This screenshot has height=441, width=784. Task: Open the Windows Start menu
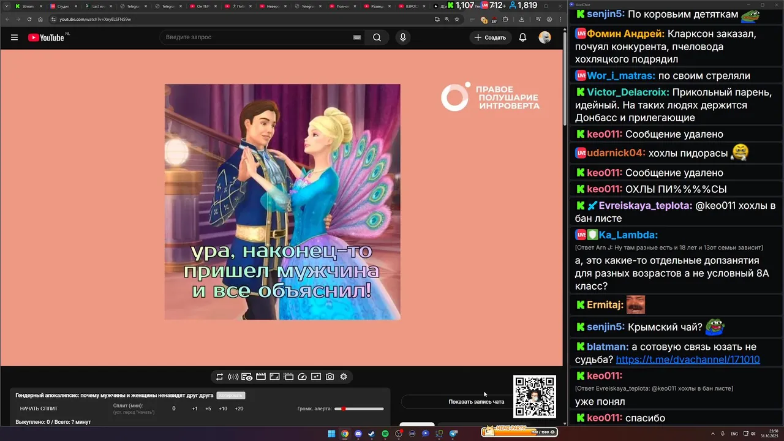331,434
